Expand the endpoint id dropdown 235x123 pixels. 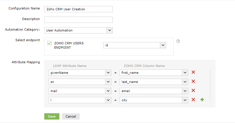point(163,45)
